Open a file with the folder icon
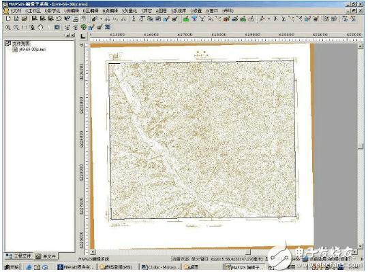Screen dimensions: 368x276 25,19
